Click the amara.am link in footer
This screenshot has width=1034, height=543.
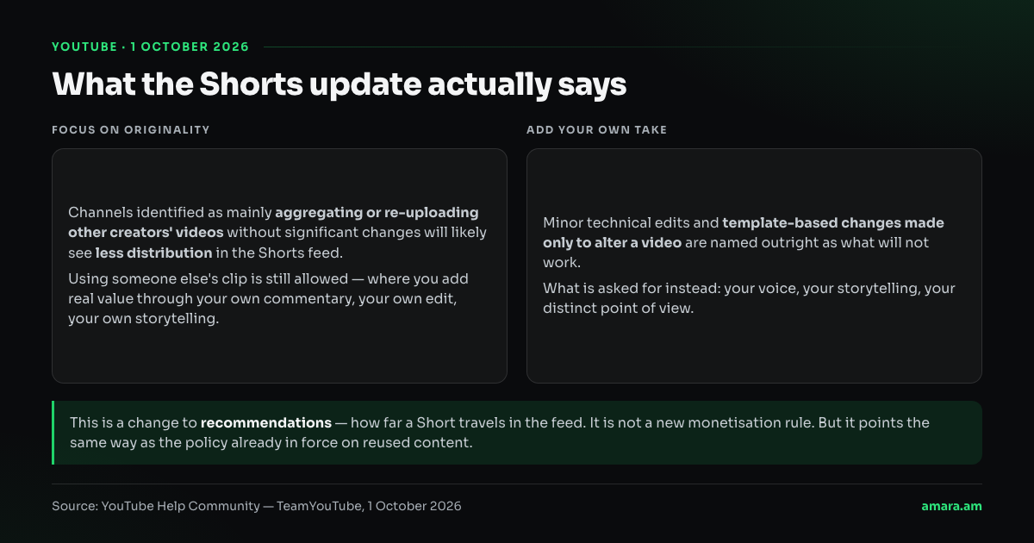pos(951,506)
